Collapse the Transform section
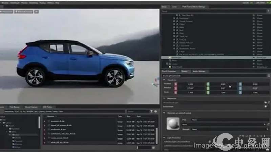The height and width of the screenshot is (152, 271). (164, 80)
